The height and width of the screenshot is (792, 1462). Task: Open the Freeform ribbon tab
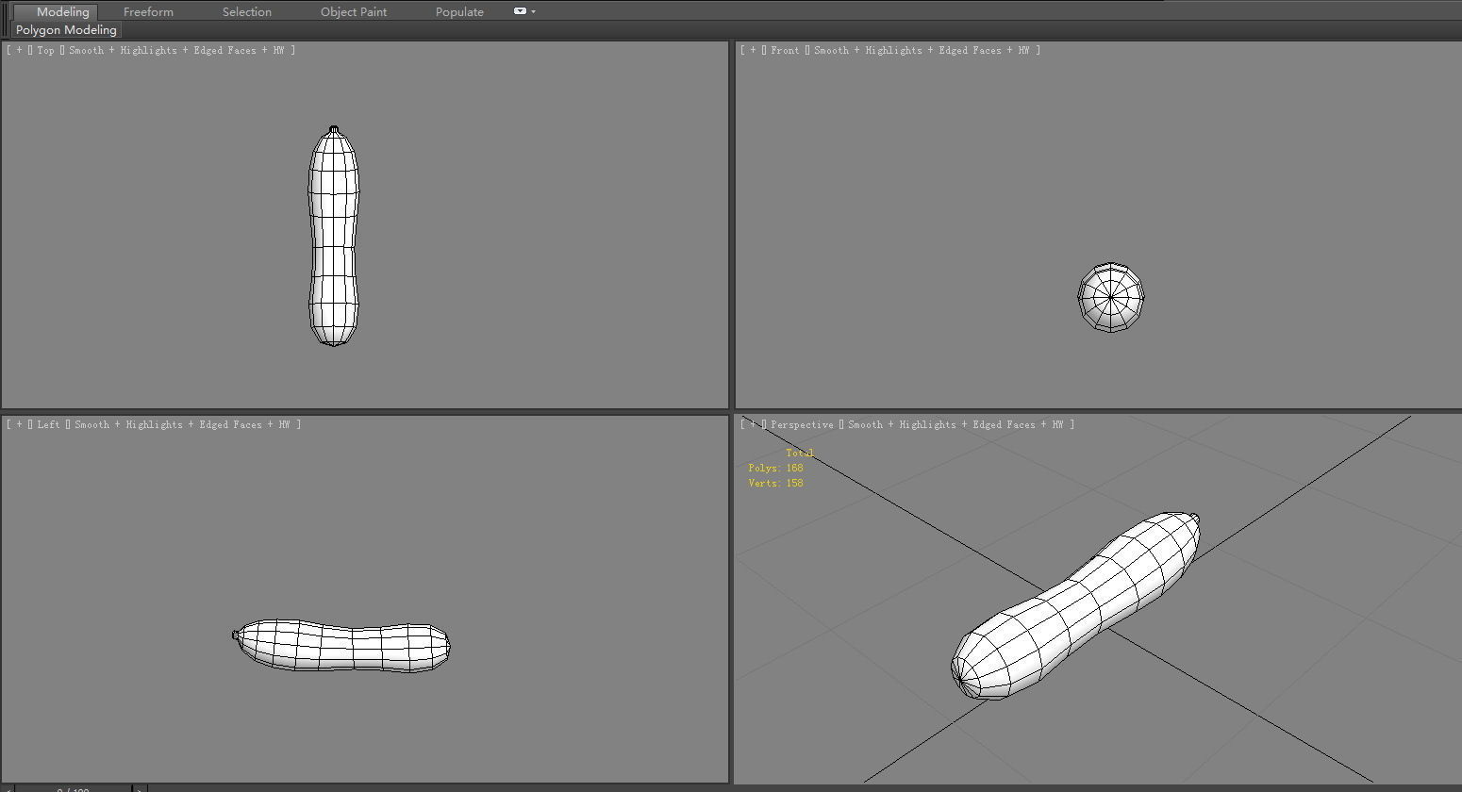[x=148, y=11]
